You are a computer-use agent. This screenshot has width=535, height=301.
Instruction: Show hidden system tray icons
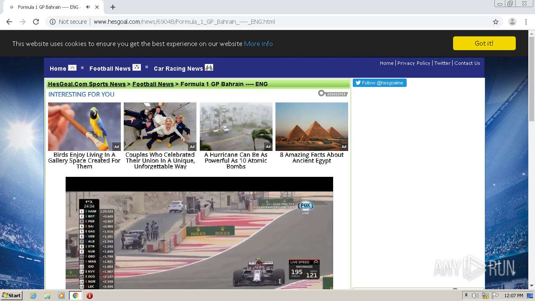(x=466, y=295)
